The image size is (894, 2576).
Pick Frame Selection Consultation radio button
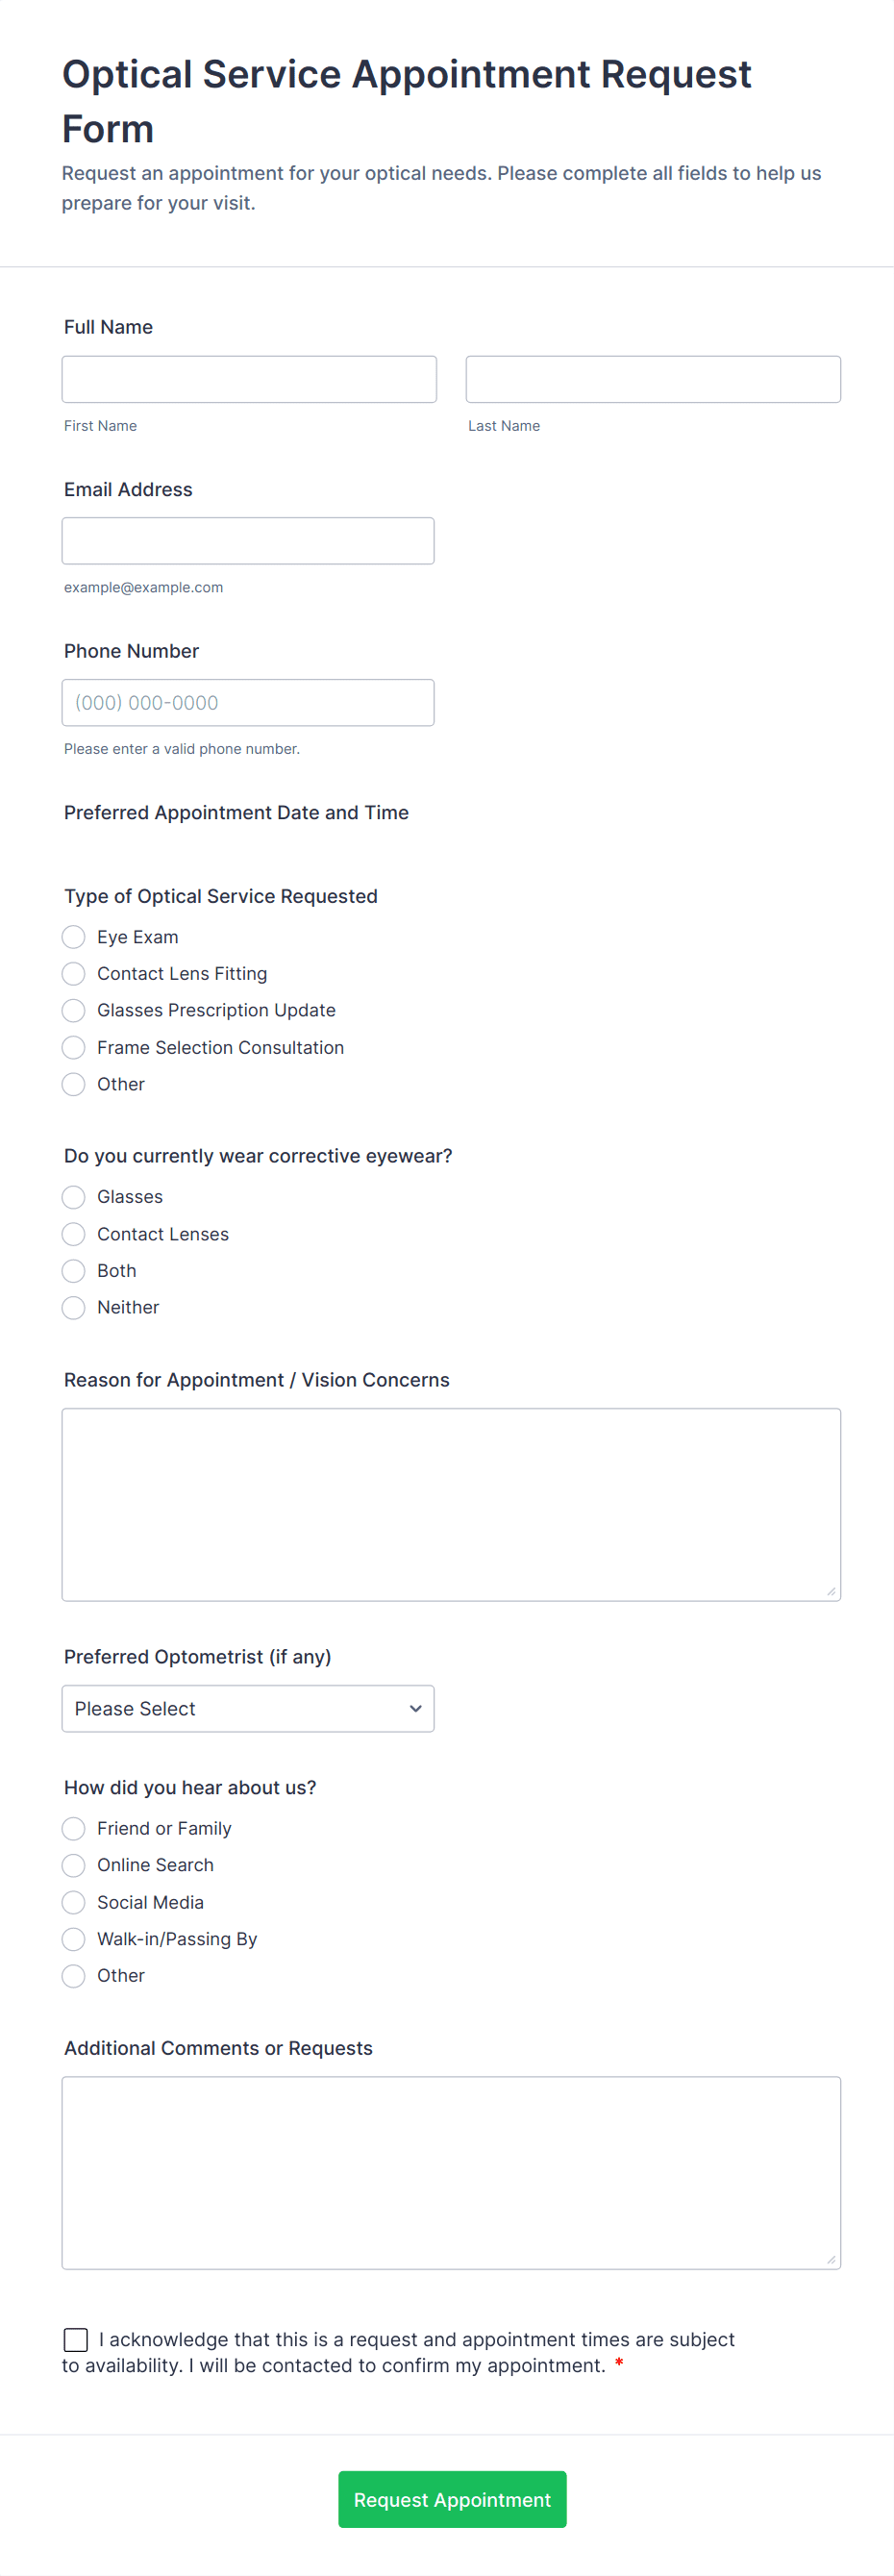74,1047
